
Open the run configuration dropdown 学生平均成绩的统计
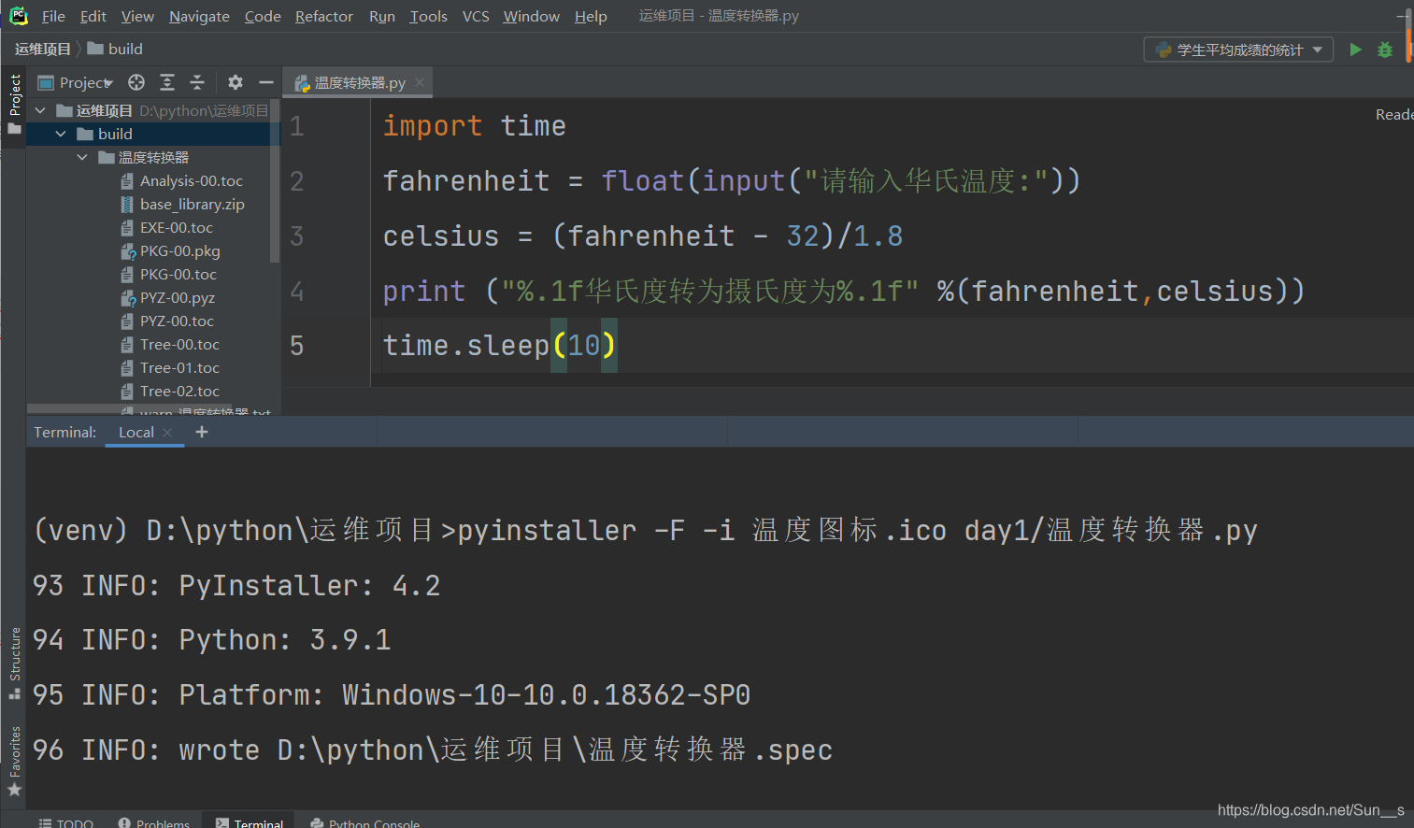pos(1238,50)
